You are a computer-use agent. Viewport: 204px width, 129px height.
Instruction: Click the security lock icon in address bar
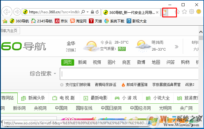coord(92,12)
